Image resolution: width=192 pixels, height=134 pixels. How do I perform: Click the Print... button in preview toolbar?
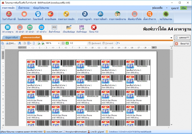11,43
